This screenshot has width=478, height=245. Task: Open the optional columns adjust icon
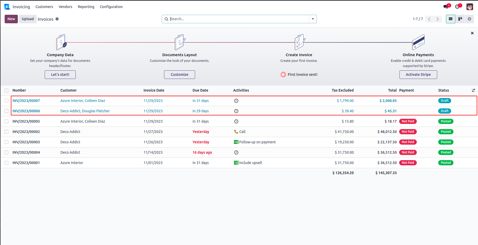coord(473,90)
